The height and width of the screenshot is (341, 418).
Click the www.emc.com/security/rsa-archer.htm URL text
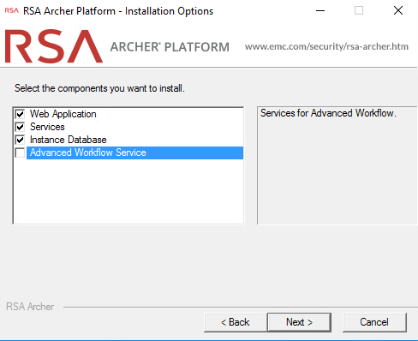[x=326, y=46]
